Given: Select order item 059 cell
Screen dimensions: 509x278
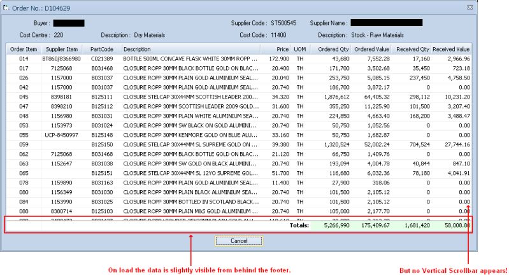Looking at the screenshot, I should coord(24,144).
